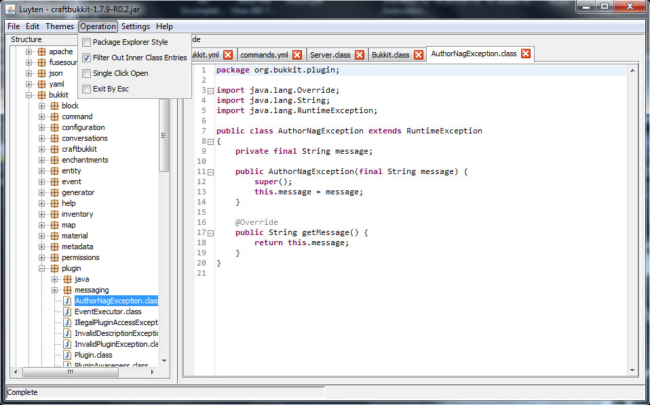Click the inventory package icon
Image resolution: width=650 pixels, height=405 pixels.
coord(54,214)
